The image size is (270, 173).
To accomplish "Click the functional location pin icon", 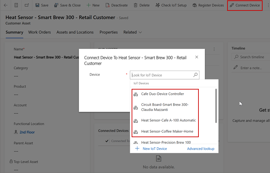I will 16,132.
